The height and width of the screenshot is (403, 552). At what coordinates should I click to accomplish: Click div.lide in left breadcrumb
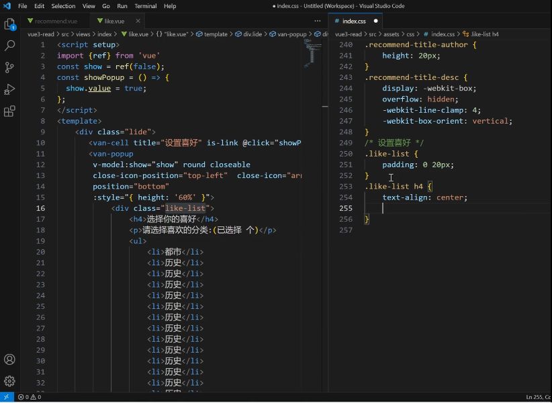click(248, 34)
